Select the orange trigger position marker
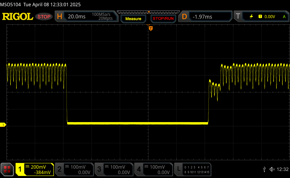Screen dimensions: 290x178 [x=151, y=28]
